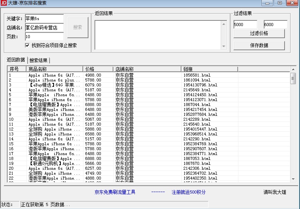Click the 商品名称 column header

click(55, 69)
